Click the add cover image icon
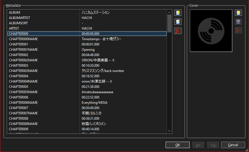Image resolution: width=249 pixels, height=152 pixels. (238, 13)
